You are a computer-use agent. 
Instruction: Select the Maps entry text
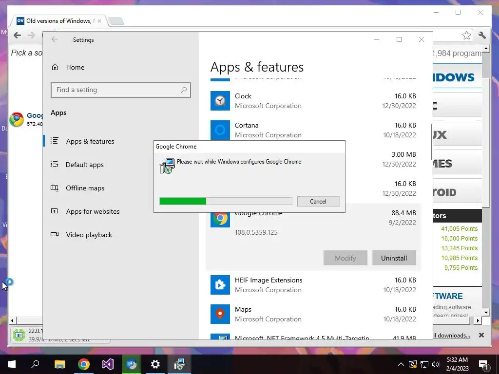[x=243, y=309]
